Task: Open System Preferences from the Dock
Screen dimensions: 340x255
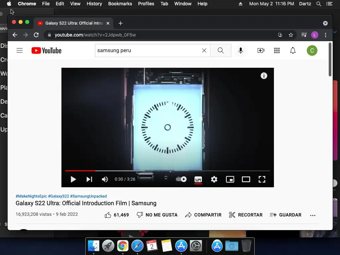Action: [x=196, y=246]
